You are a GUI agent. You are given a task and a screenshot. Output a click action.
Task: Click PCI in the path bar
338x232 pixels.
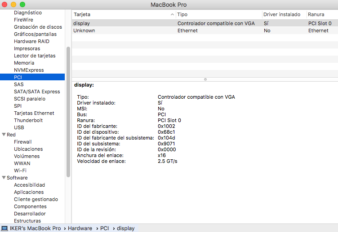(105, 228)
